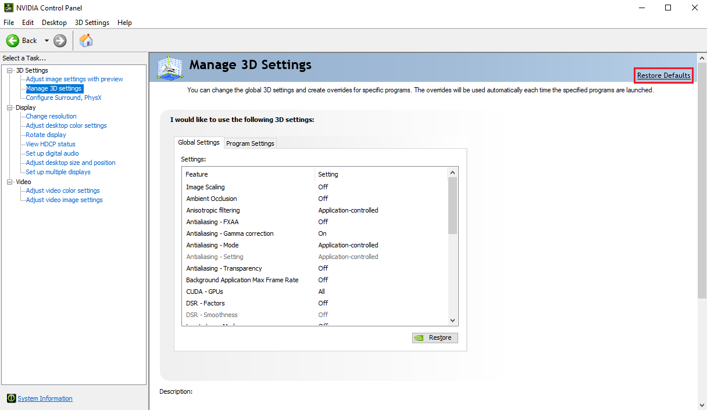
Task: Open the File menu
Action: coord(9,23)
